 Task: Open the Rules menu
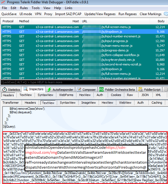[24, 8]
